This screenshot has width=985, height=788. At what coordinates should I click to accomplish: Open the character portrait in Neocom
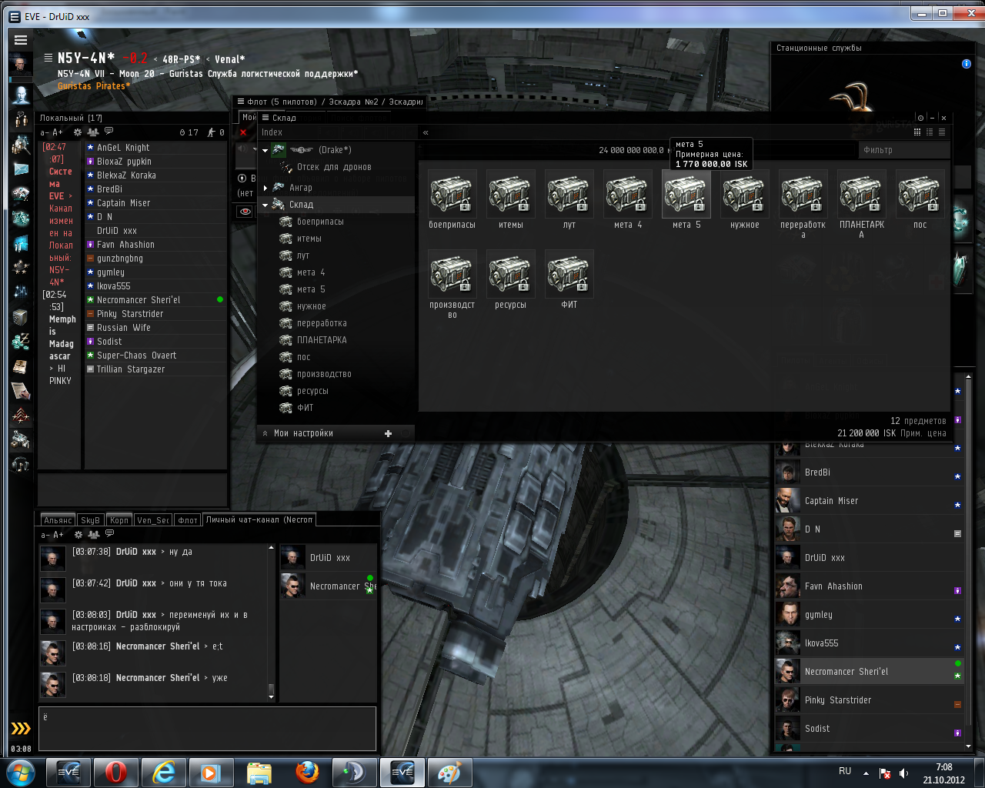point(21,65)
